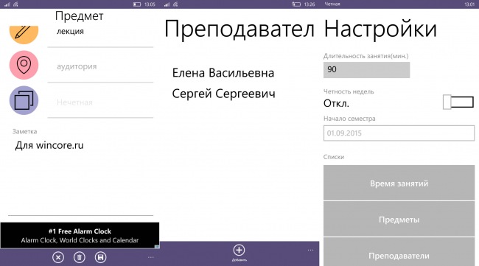479x266 pixels.
Task: Tap the orange pencil subject icon
Action: click(x=24, y=32)
